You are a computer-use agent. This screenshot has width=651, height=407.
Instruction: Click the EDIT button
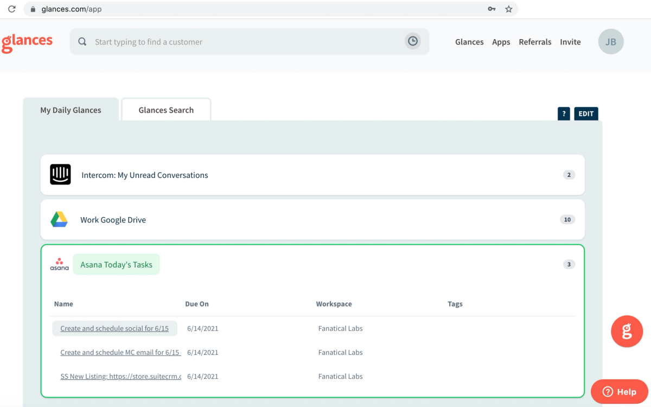pyautogui.click(x=586, y=113)
